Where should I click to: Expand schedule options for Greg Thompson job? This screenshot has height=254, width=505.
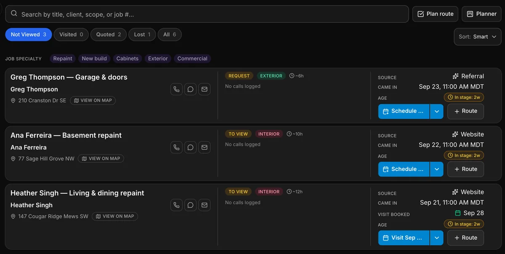click(436, 111)
